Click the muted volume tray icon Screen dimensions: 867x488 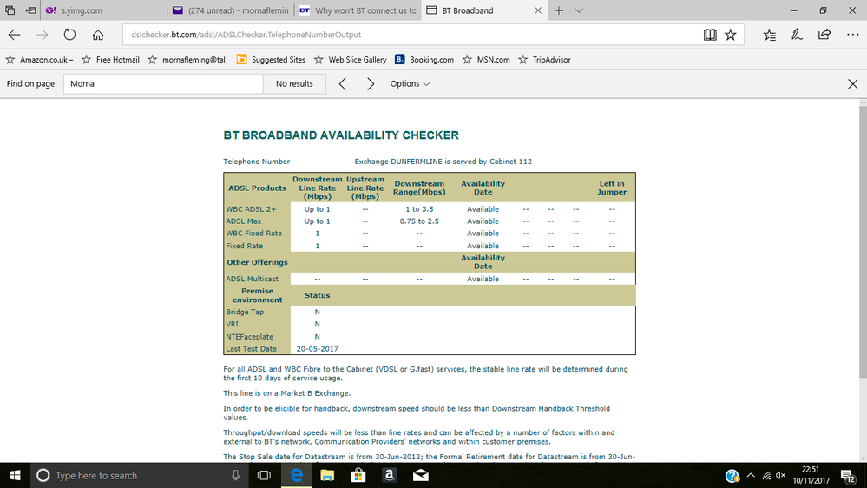tap(781, 475)
